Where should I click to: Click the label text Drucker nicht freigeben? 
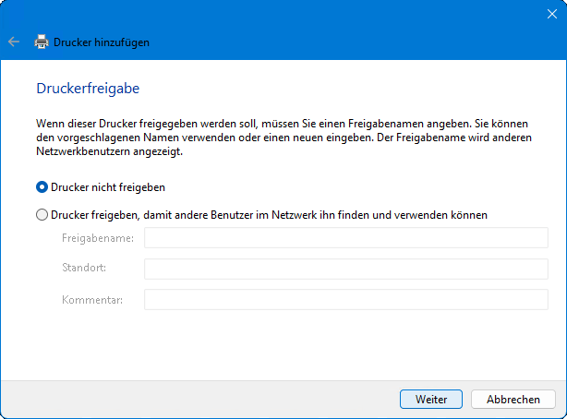108,186
